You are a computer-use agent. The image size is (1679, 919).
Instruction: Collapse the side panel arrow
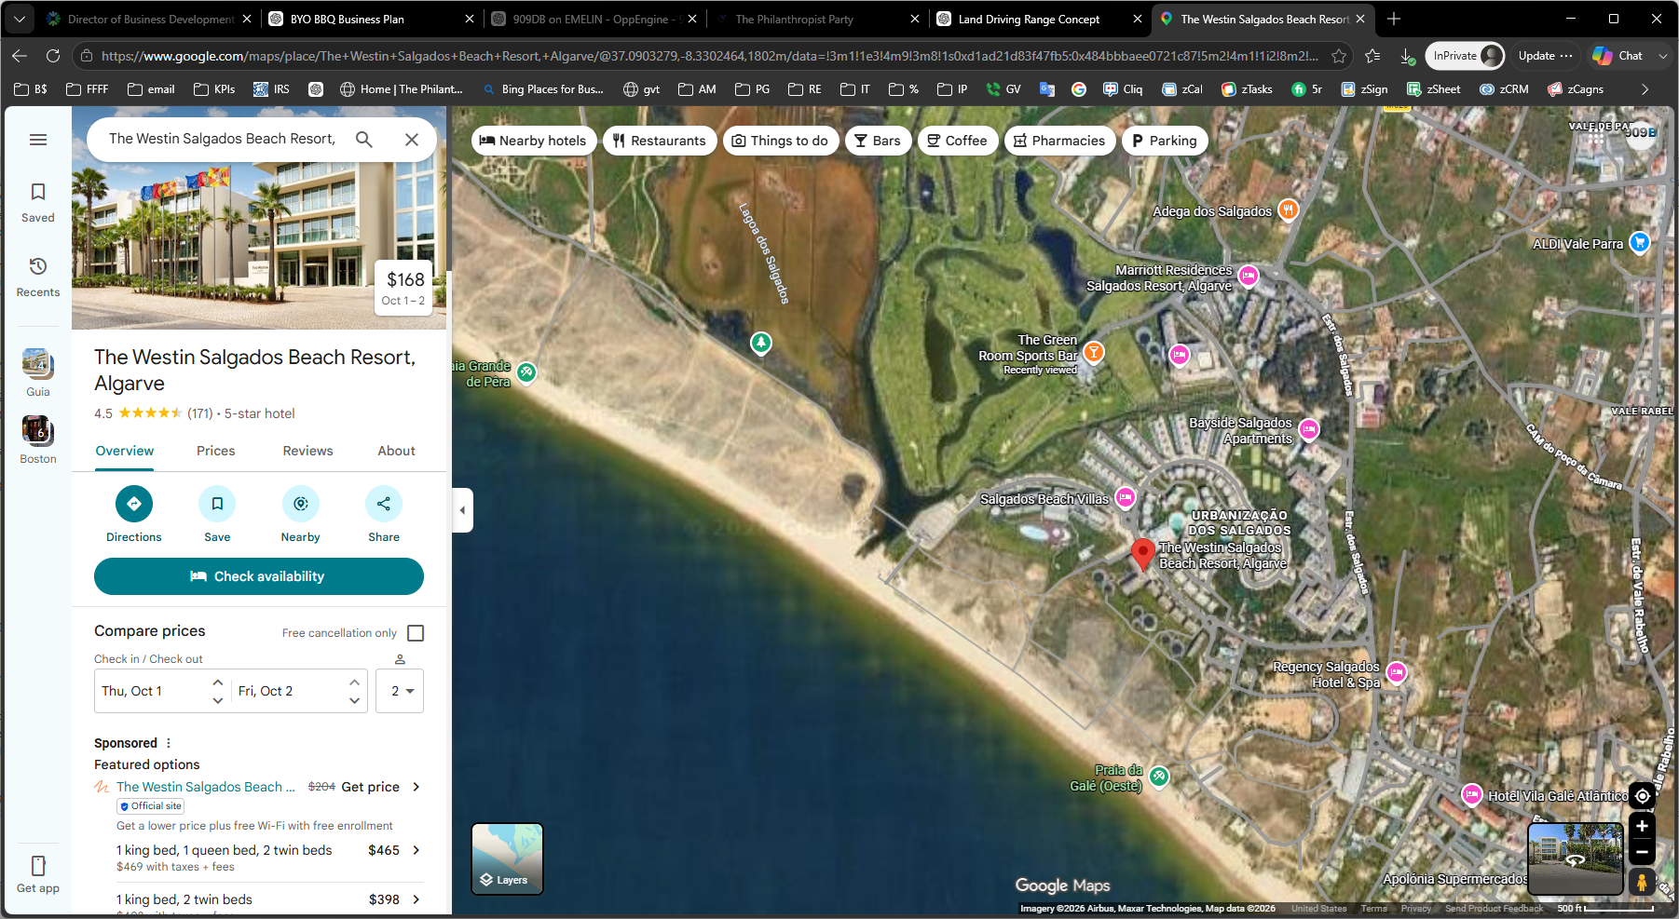click(463, 510)
